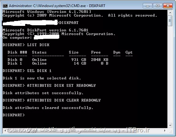Image resolution: width=176 pixels, height=137 pixels.
Task: Click ATTRIBUTES DISK CLEAR READONLY line
Action: pos(52,100)
